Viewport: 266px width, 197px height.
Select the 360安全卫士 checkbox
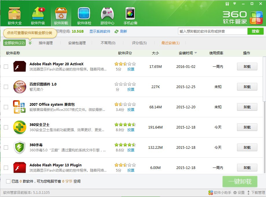point(6,127)
